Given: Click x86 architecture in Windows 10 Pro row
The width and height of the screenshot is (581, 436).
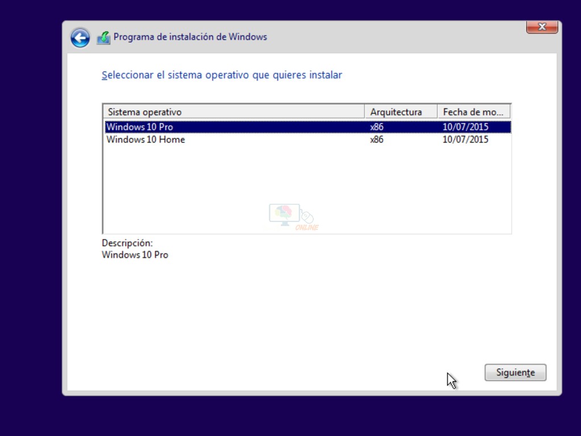Looking at the screenshot, I should pyautogui.click(x=376, y=127).
